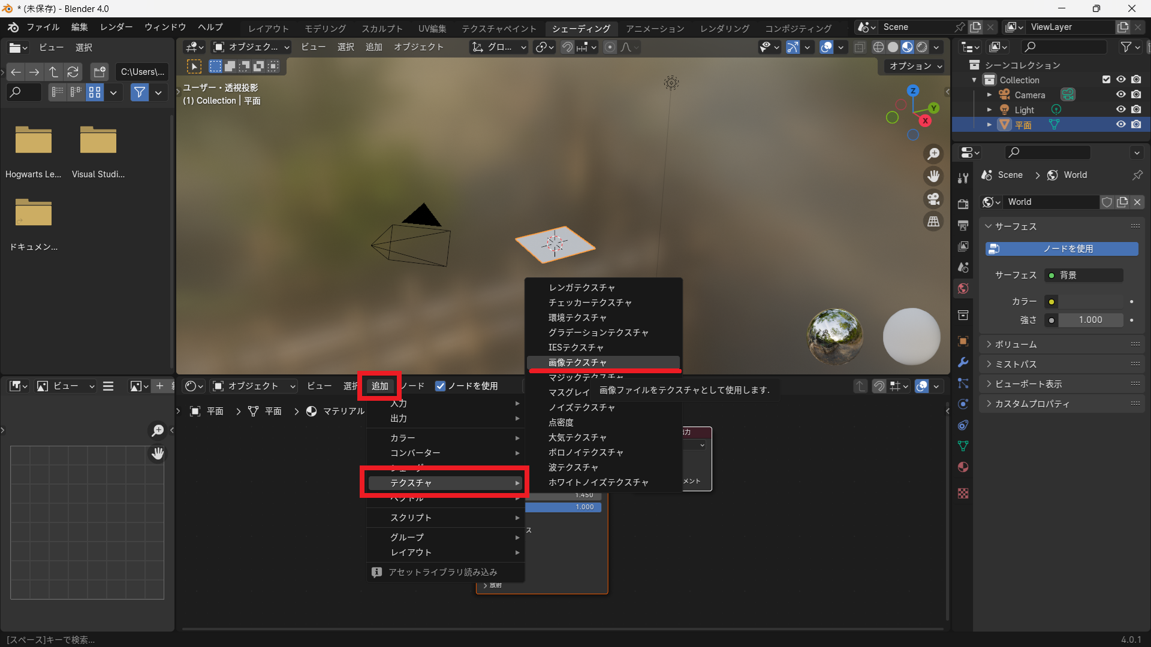
Task: Open the Modifier wrench properties tab
Action: pyautogui.click(x=963, y=362)
